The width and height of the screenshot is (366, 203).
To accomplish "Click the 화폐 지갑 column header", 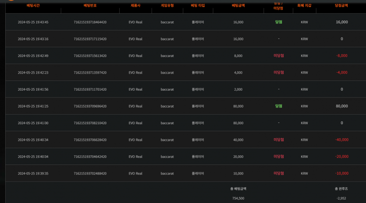I will (304, 5).
